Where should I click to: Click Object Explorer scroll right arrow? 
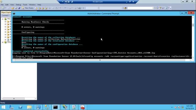click(x=36, y=99)
